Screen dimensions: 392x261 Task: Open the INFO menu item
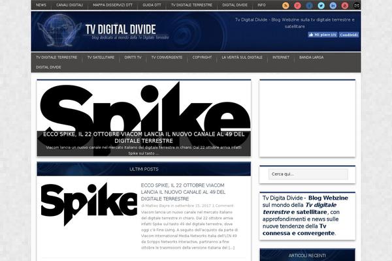click(261, 5)
